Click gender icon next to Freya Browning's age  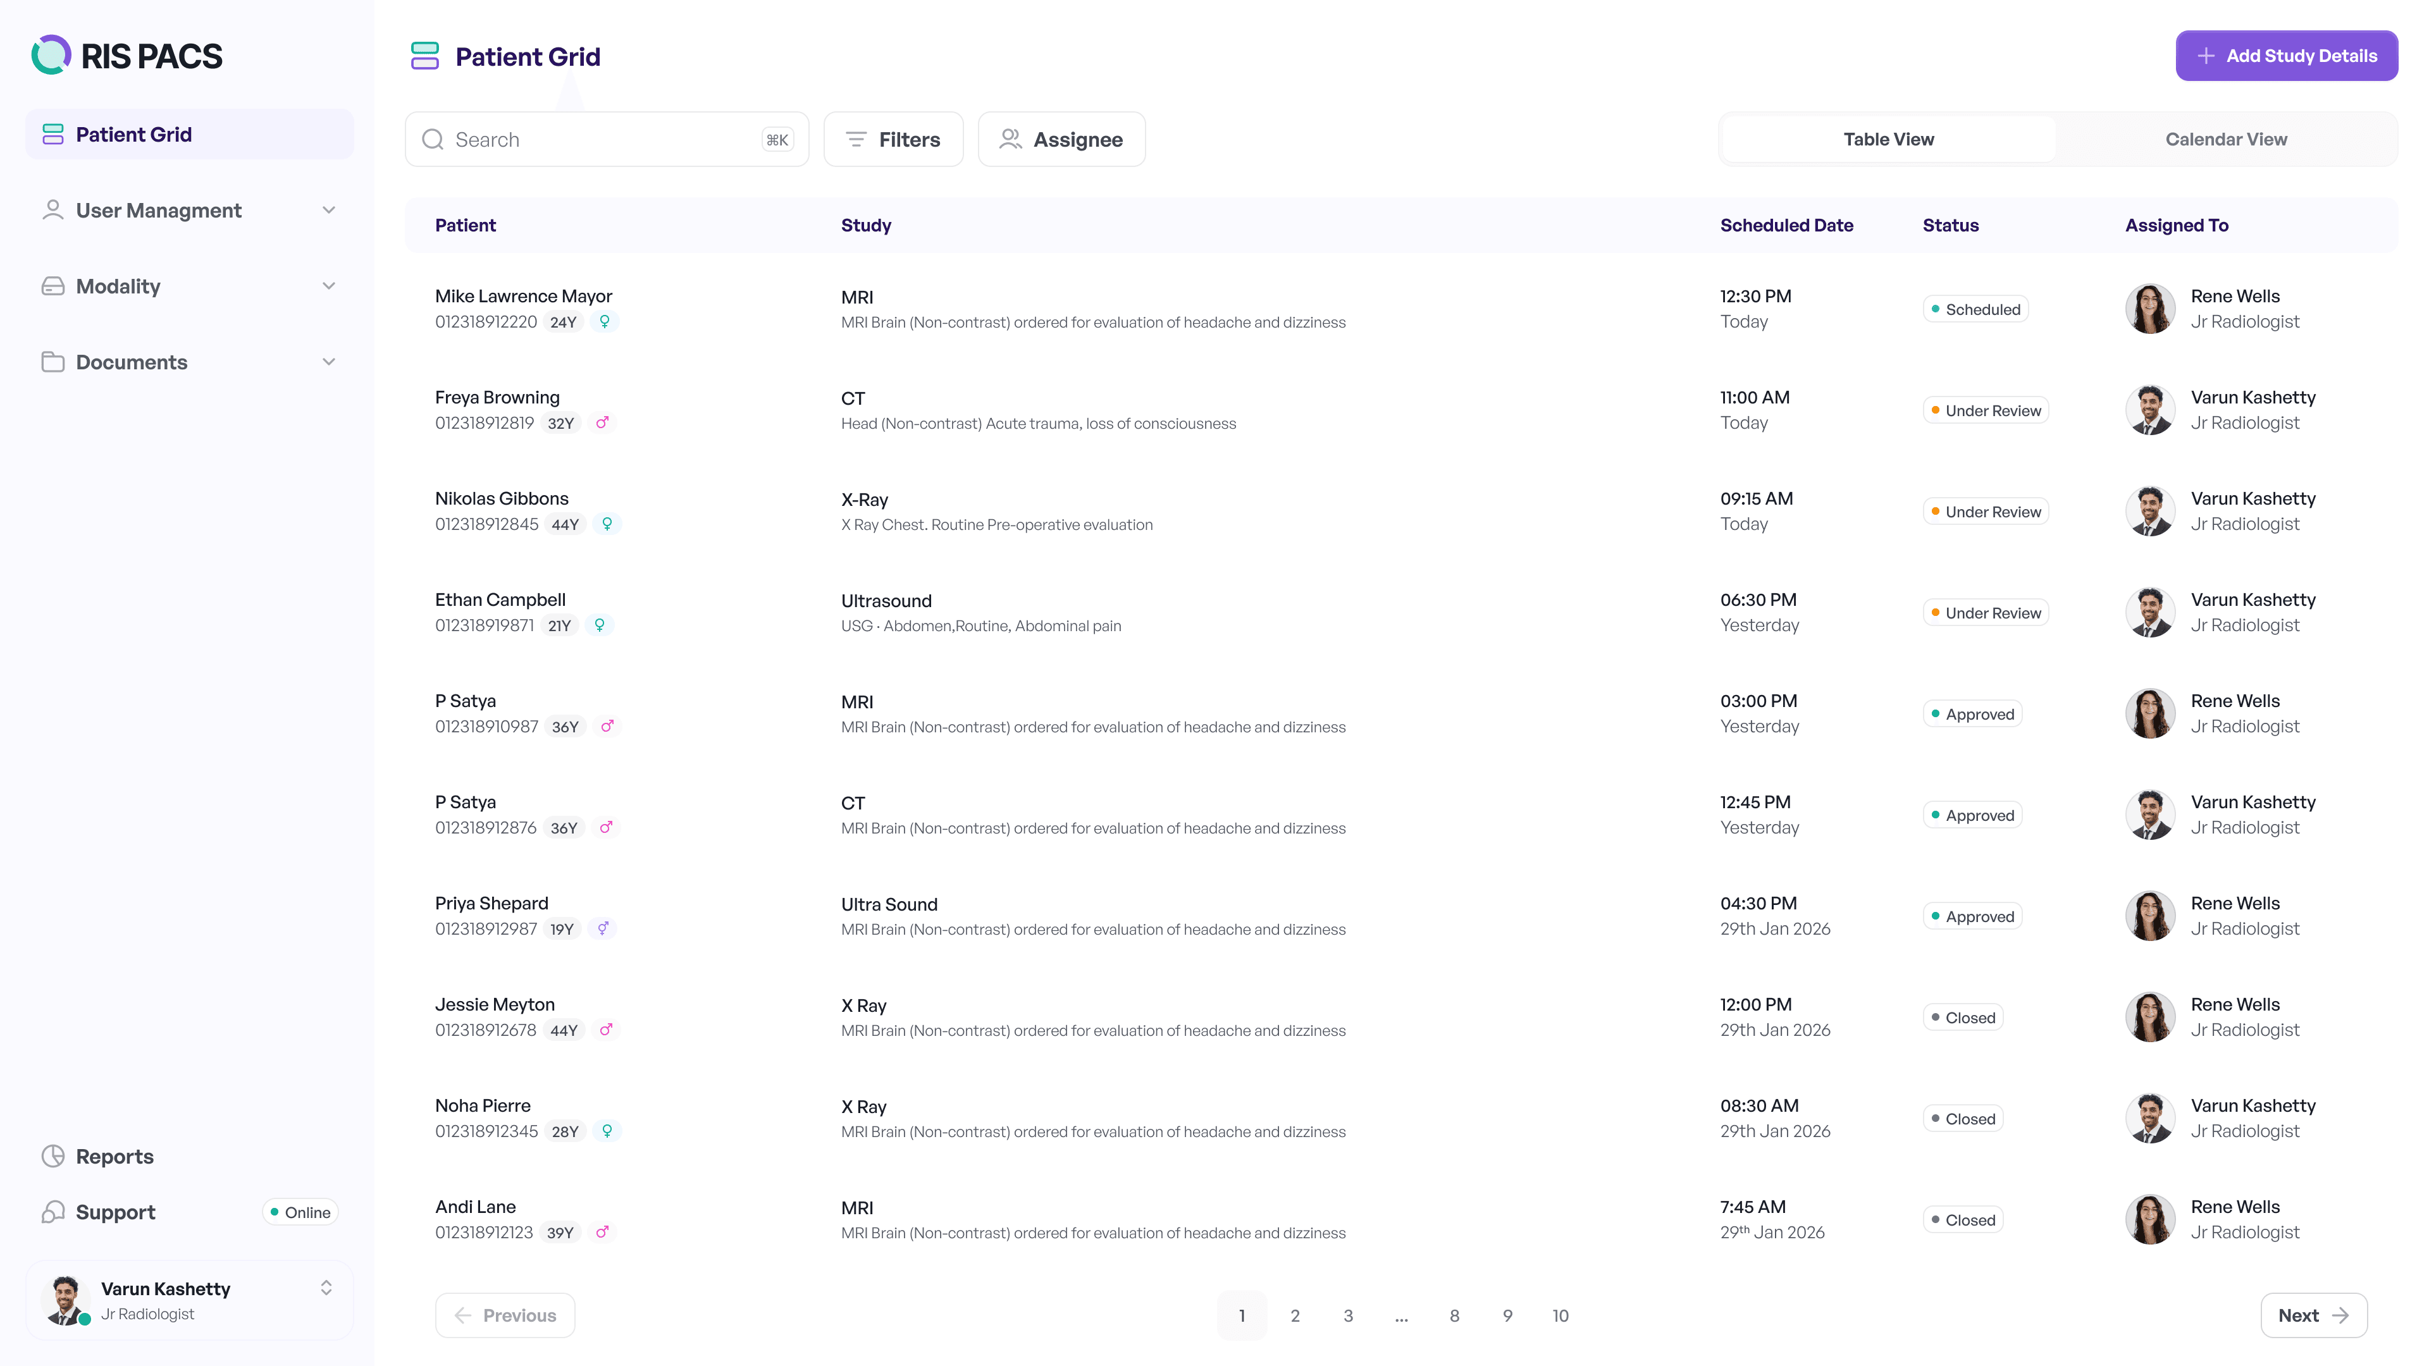[x=602, y=423]
